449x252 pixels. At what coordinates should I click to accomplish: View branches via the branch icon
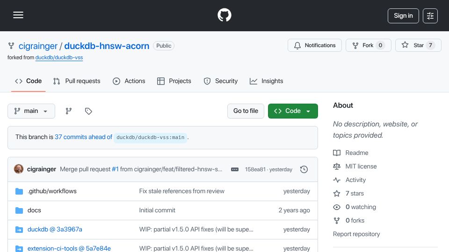[68, 111]
